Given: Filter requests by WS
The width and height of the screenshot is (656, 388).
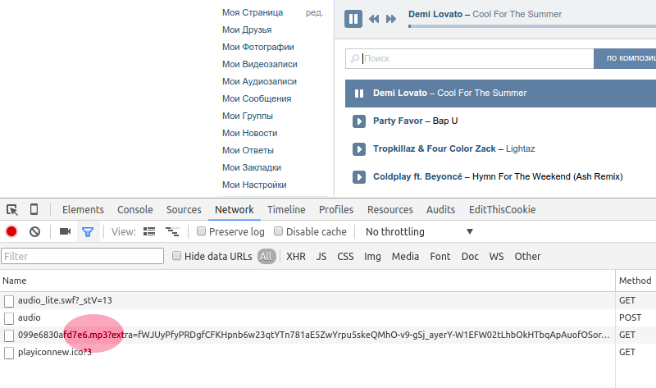Looking at the screenshot, I should click(x=496, y=257).
